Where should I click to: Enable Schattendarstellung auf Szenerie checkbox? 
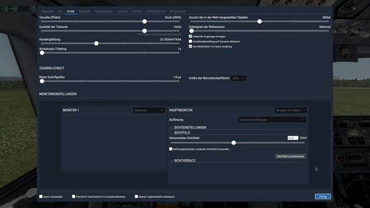tap(190, 41)
